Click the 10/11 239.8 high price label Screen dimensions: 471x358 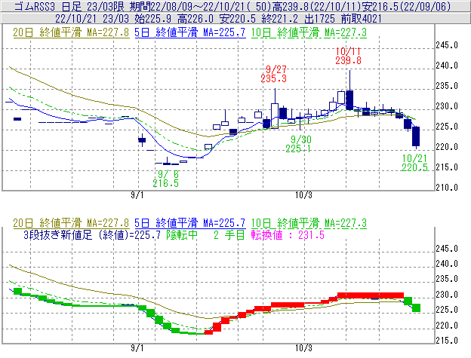pyautogui.click(x=348, y=56)
